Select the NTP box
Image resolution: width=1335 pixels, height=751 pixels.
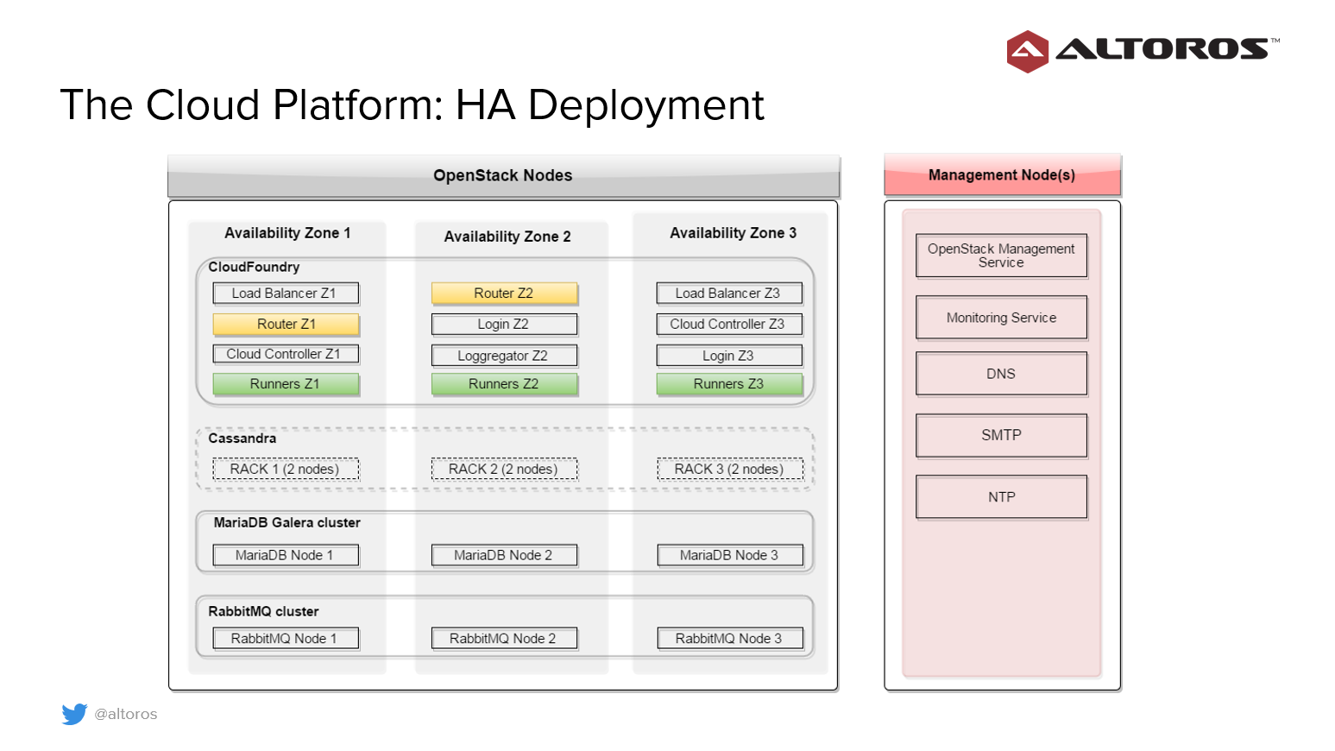1002,497
